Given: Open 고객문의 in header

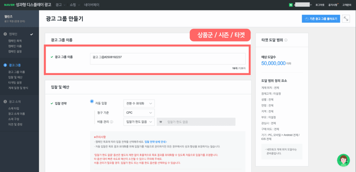Looking at the screenshot, I should pos(347,5).
